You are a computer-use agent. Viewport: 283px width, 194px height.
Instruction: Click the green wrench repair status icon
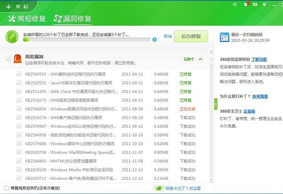point(12,37)
